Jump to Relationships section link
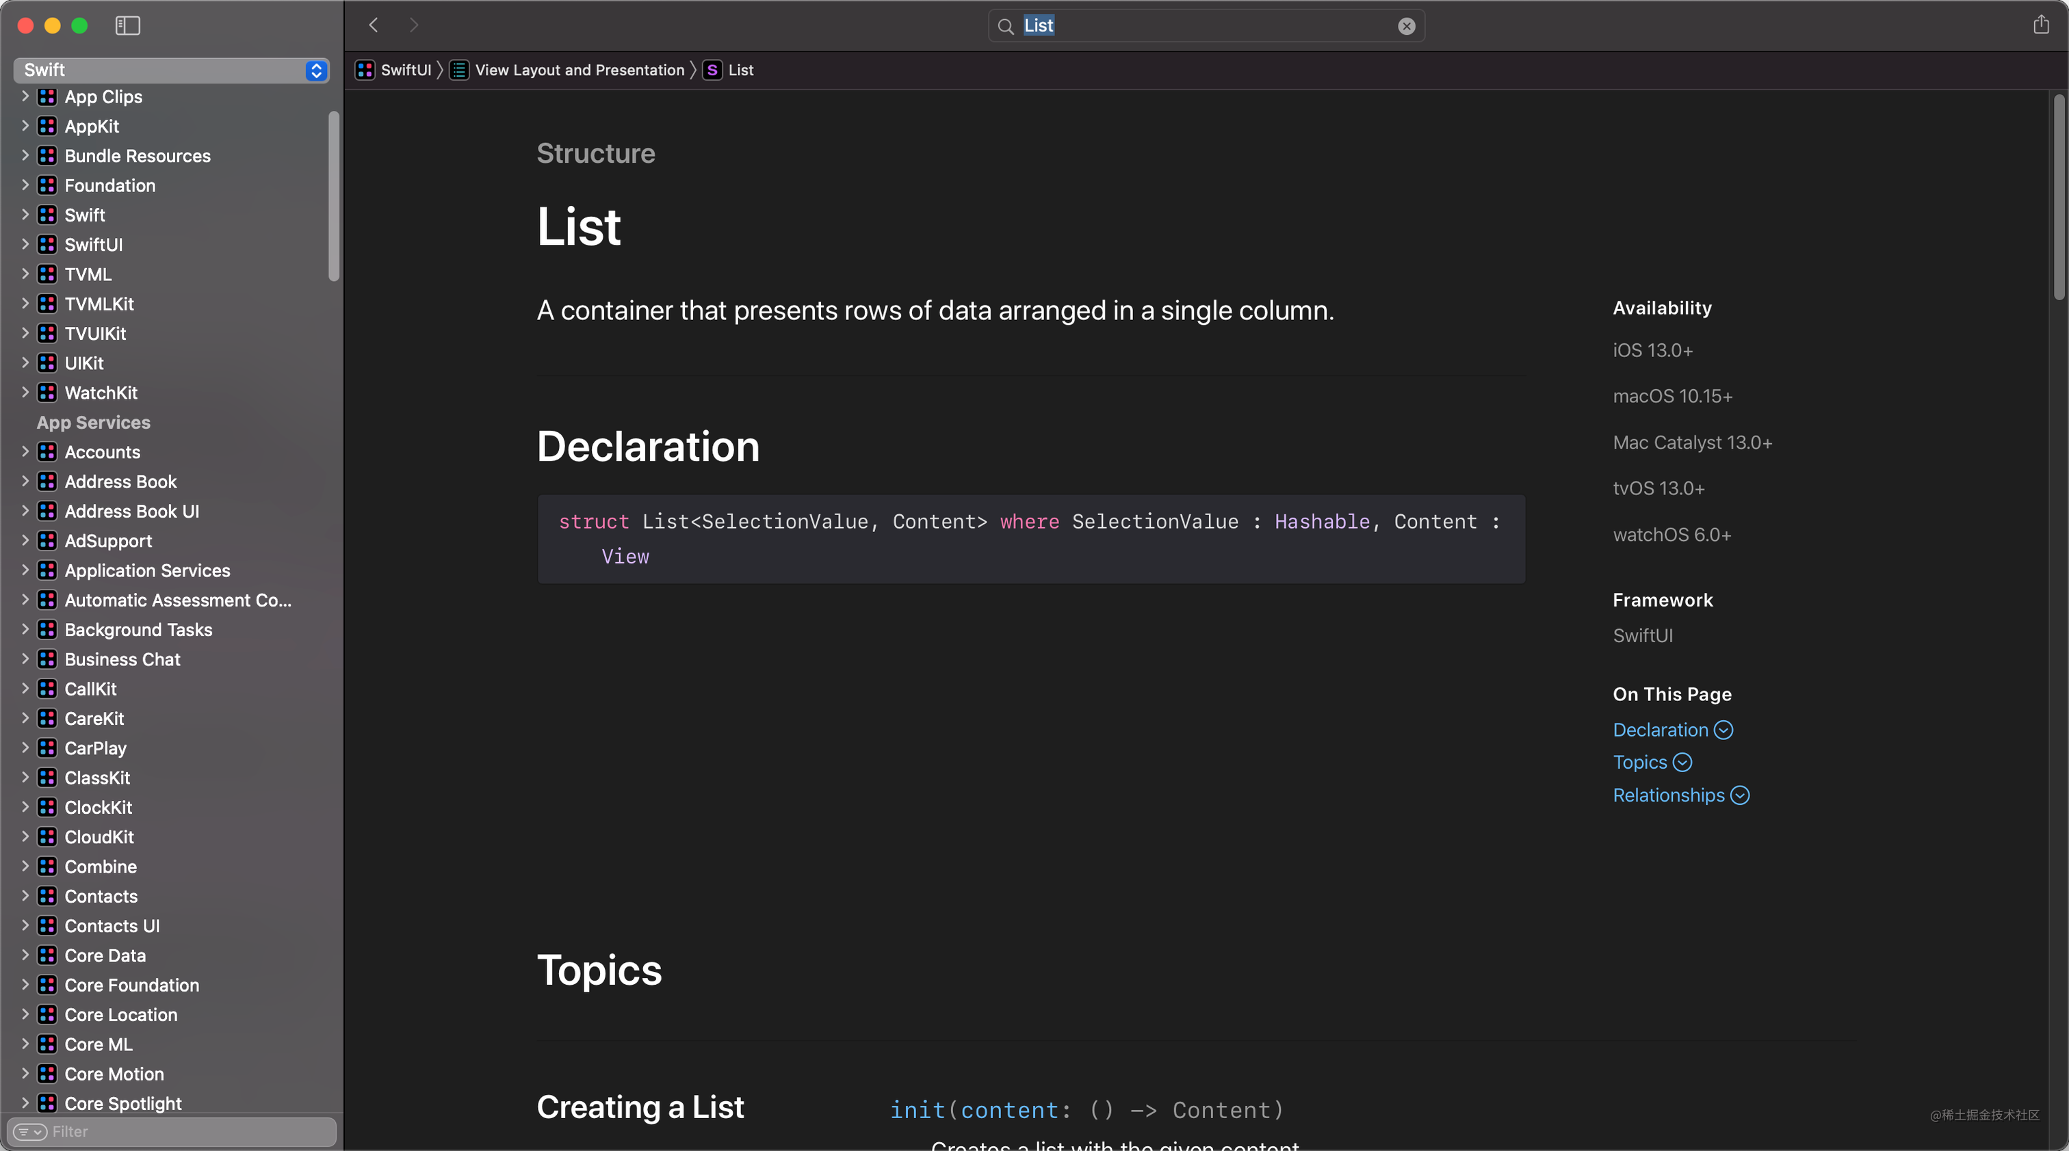 pos(1681,795)
